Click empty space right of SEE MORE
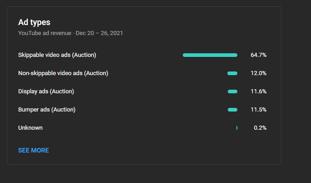Viewport: 311px width, 183px height. [x=159, y=150]
